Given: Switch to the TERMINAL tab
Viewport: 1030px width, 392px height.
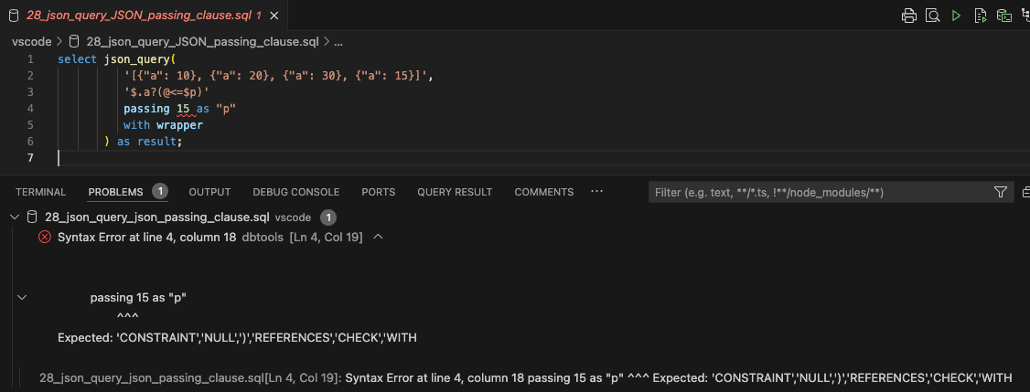Looking at the screenshot, I should click(x=40, y=192).
